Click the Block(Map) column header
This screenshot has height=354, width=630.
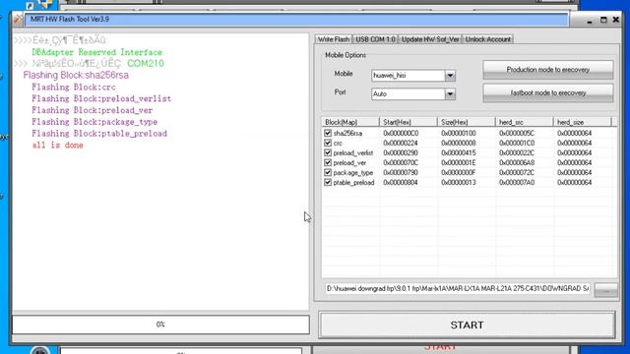point(350,122)
